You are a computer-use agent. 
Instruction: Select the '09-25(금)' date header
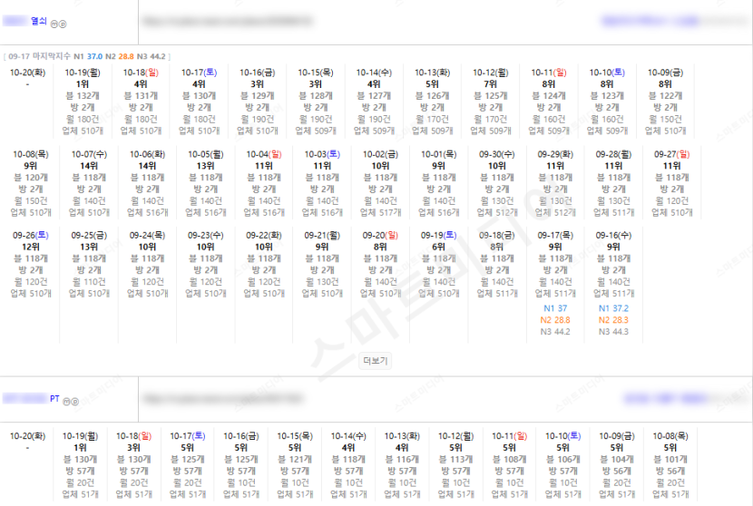pyautogui.click(x=89, y=236)
